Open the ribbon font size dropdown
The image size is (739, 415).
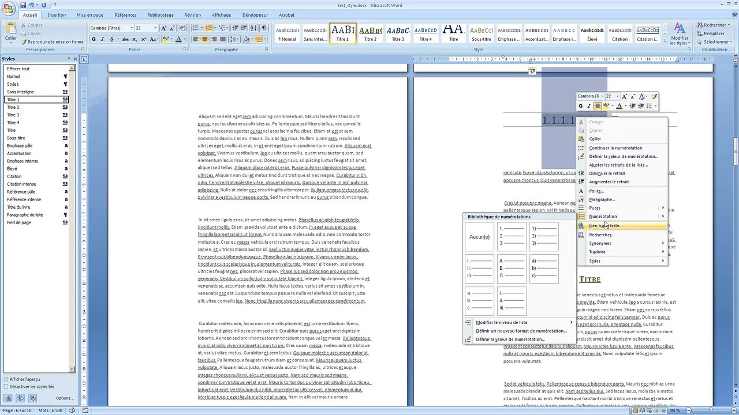(155, 28)
